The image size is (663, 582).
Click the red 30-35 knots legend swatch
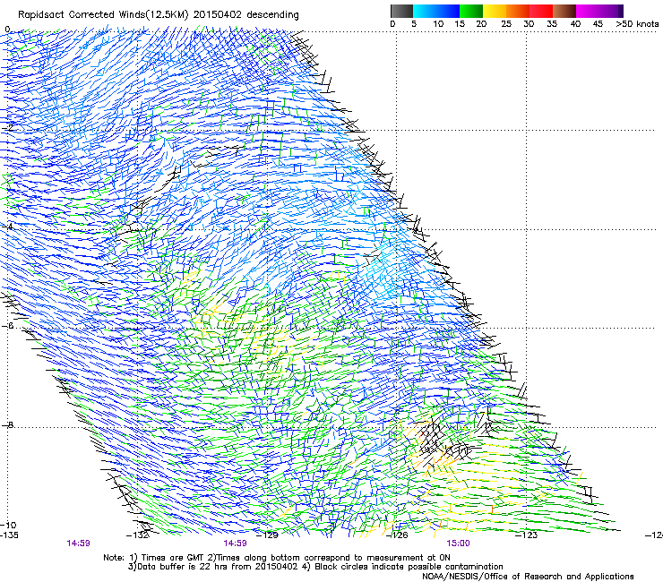[541, 11]
